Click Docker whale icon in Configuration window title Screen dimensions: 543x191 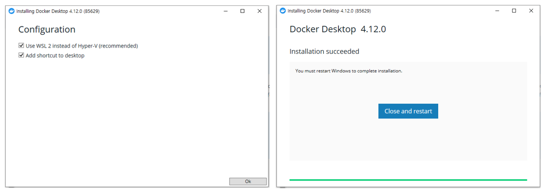pyautogui.click(x=11, y=11)
